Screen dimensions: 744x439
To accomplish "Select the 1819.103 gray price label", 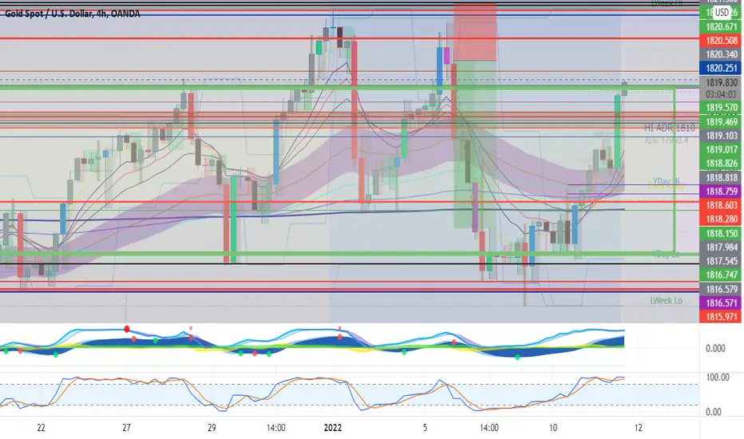I will tap(721, 136).
